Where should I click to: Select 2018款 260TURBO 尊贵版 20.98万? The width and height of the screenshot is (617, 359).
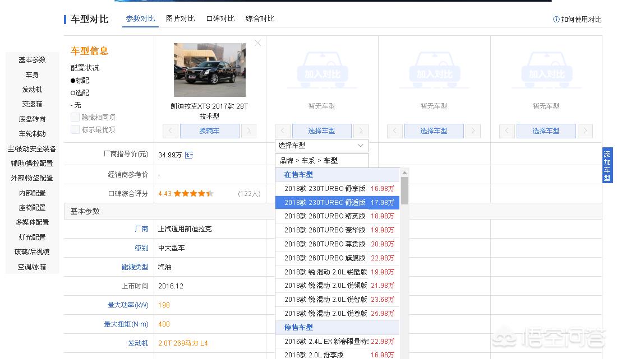pos(338,244)
